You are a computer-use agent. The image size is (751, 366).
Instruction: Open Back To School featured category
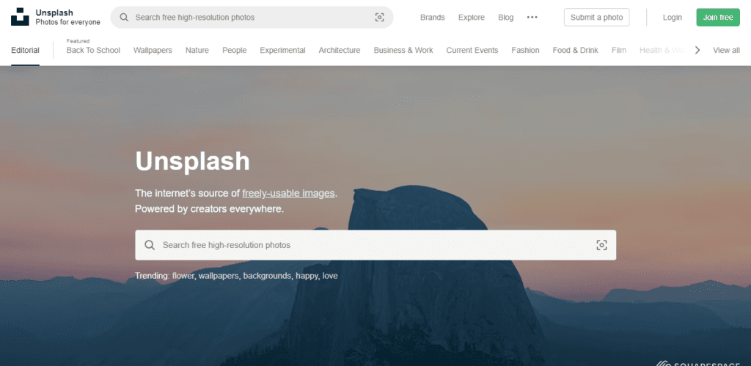tap(93, 51)
